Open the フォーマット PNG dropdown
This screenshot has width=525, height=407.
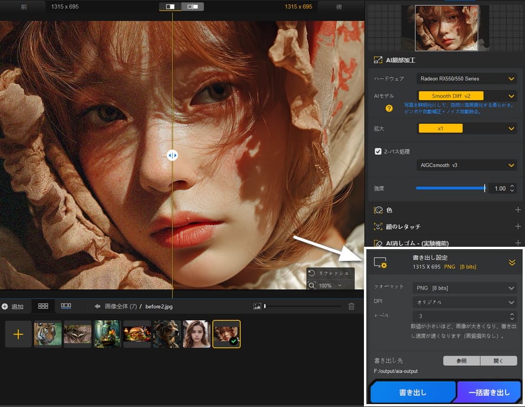464,287
